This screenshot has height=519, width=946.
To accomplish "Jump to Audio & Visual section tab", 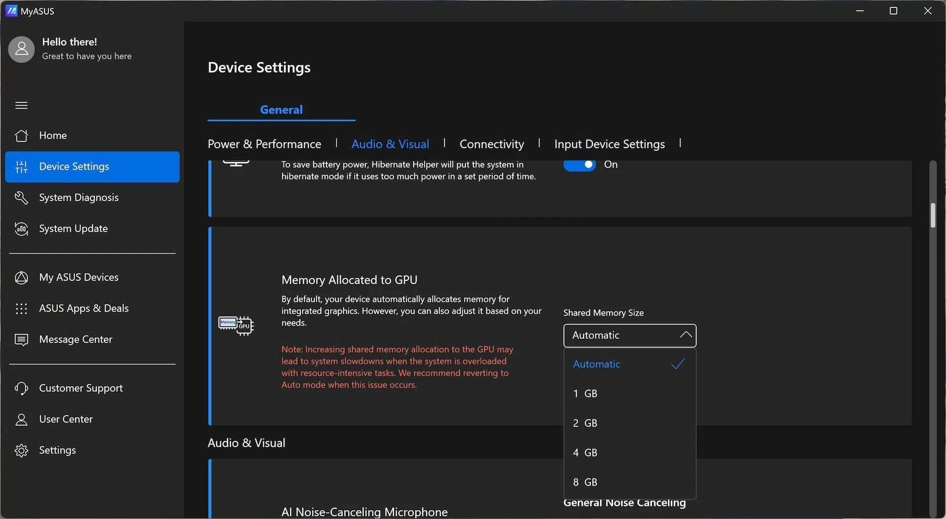I will [390, 144].
